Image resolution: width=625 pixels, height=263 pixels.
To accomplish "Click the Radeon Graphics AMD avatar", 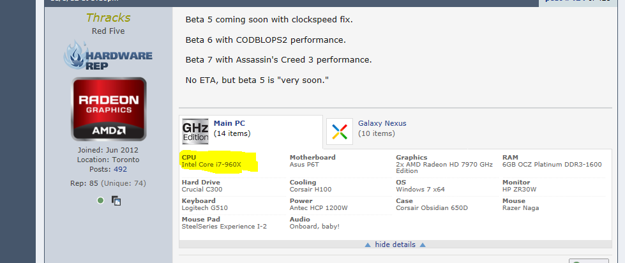I will [x=109, y=109].
